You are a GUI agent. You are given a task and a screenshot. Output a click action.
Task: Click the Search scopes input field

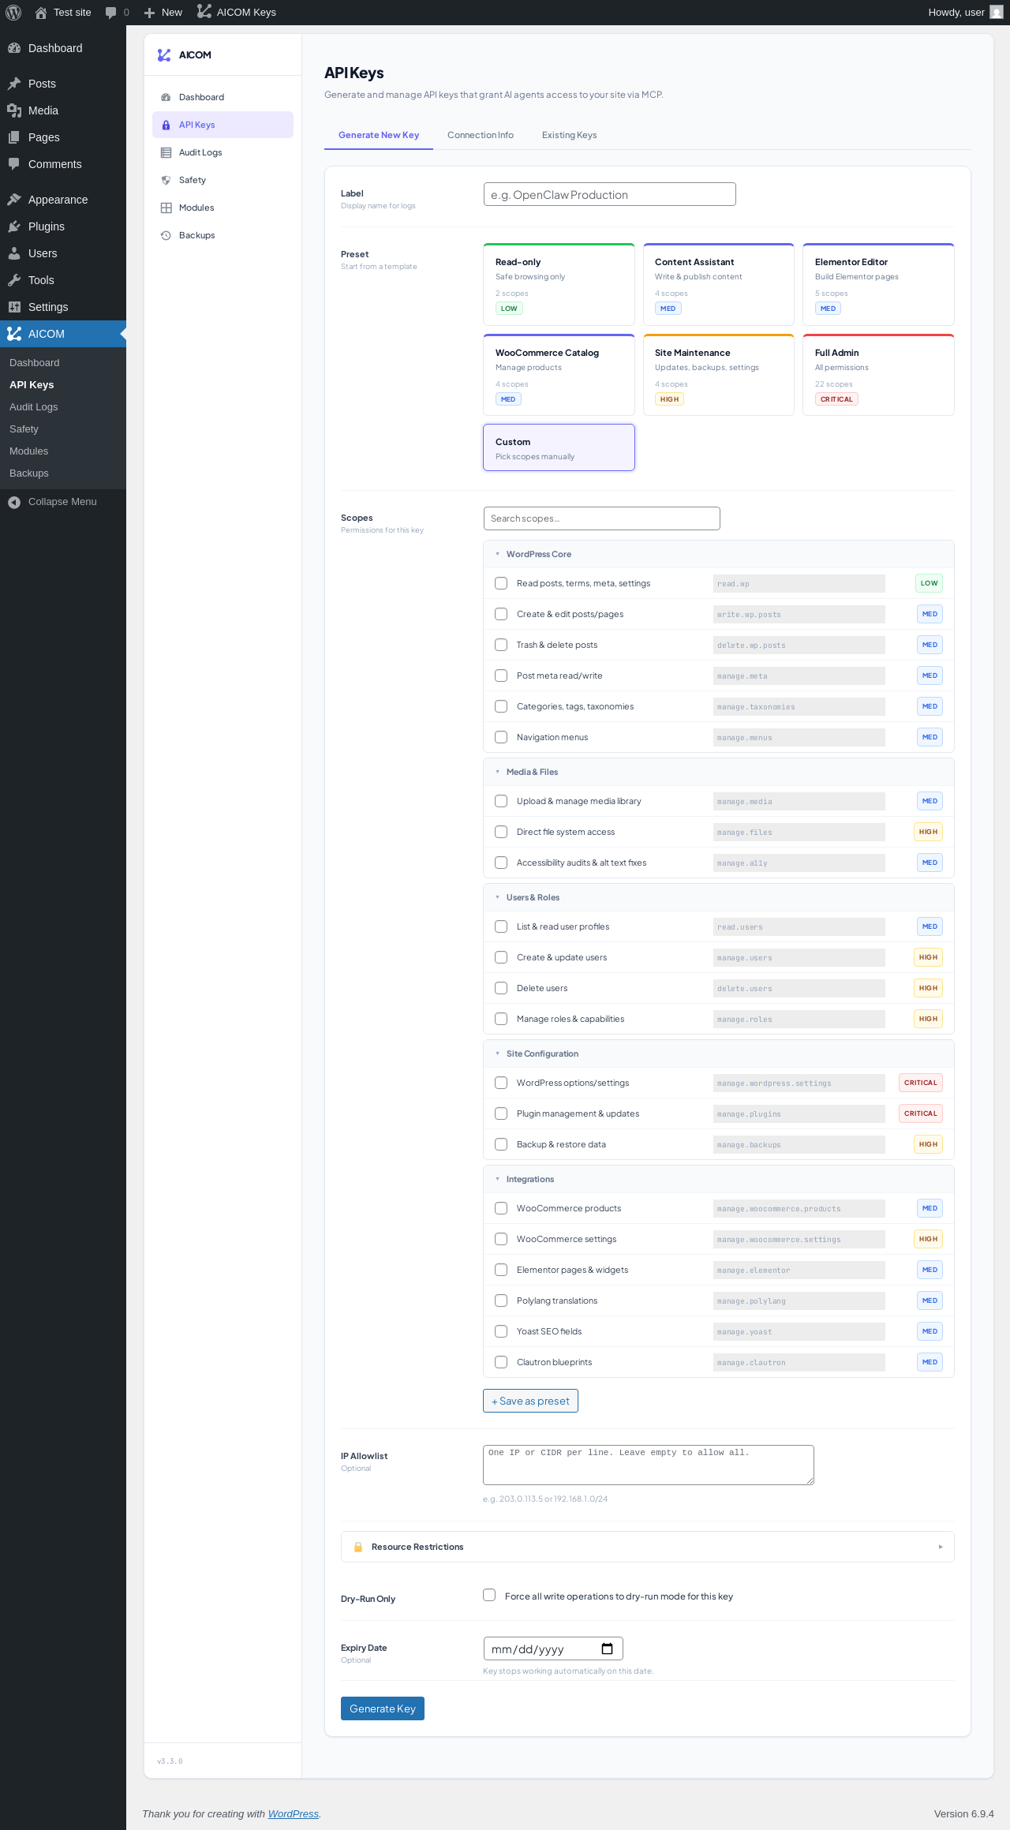click(601, 518)
